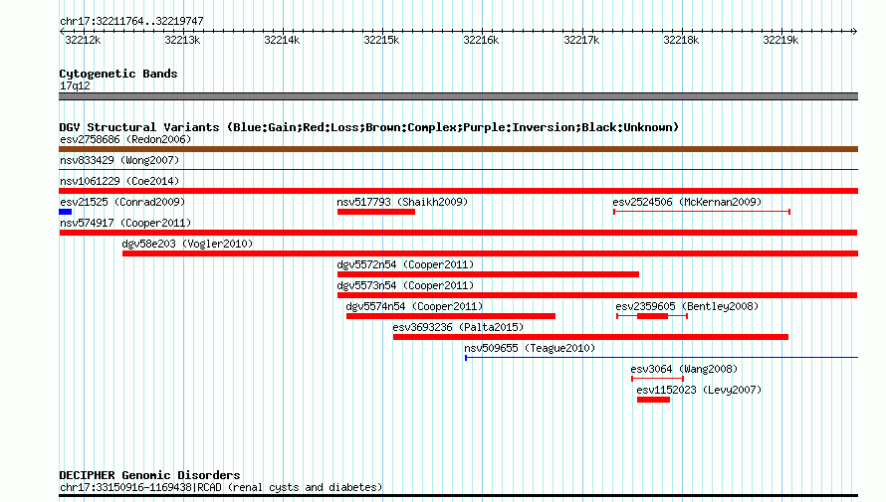Image resolution: width=886 pixels, height=502 pixels.
Task: Select the red dgv58e203 loss bar
Action: (491, 253)
